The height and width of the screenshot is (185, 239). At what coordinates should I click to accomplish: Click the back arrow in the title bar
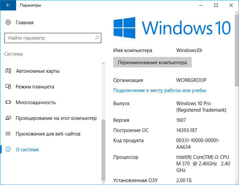pos(8,6)
